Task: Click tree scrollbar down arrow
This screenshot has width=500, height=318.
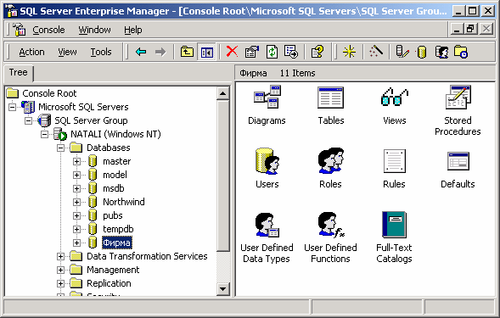Action: click(223, 289)
